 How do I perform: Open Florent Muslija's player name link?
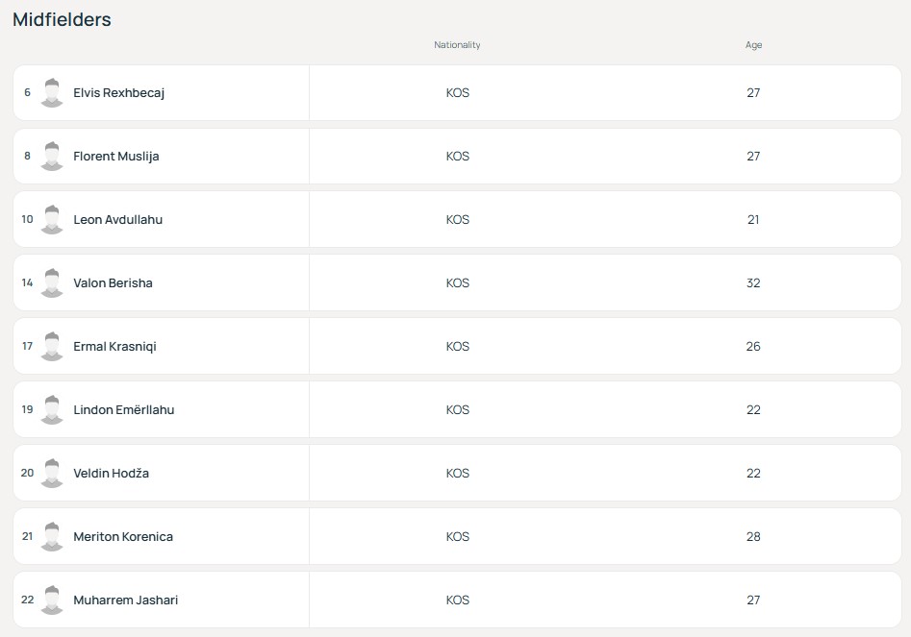tap(115, 157)
